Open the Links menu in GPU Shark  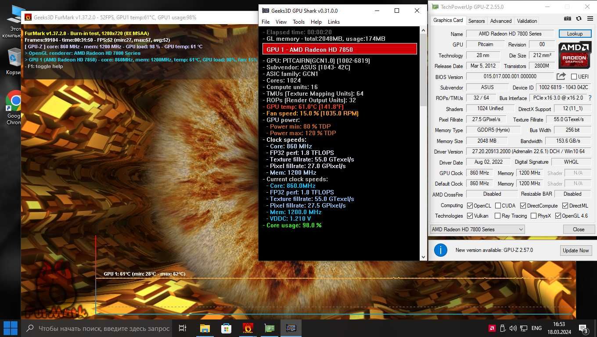334,22
